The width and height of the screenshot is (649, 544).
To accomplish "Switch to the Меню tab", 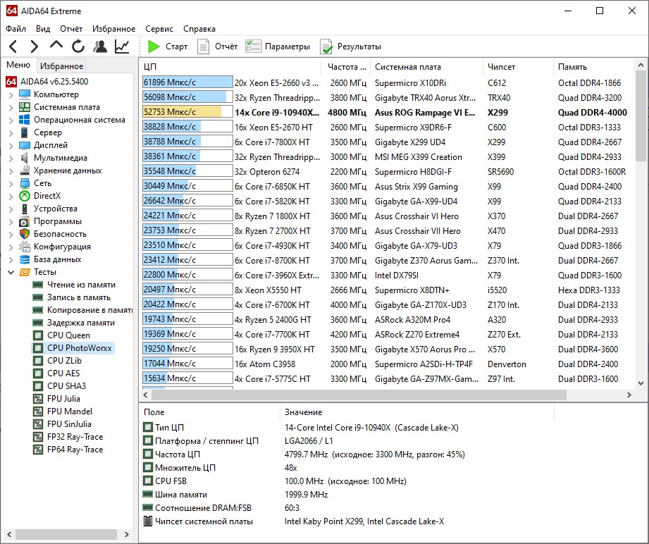I will [18, 65].
